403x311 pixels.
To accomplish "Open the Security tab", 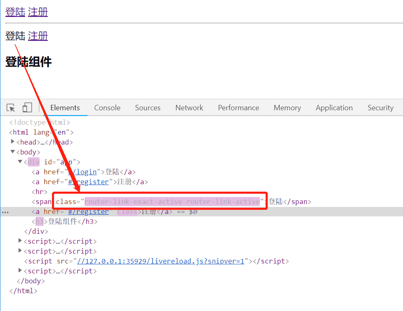I will tap(380, 108).
